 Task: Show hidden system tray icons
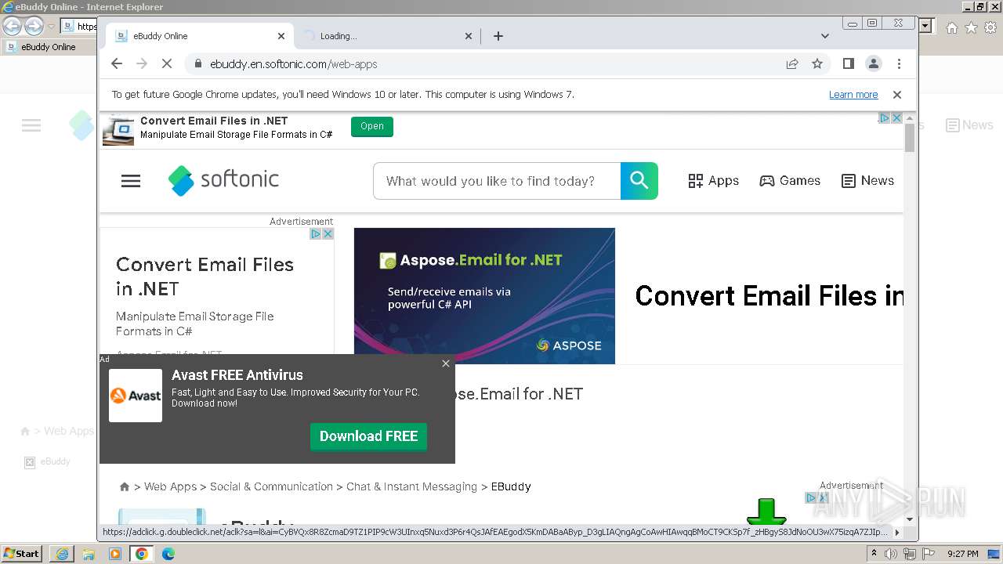click(x=874, y=554)
